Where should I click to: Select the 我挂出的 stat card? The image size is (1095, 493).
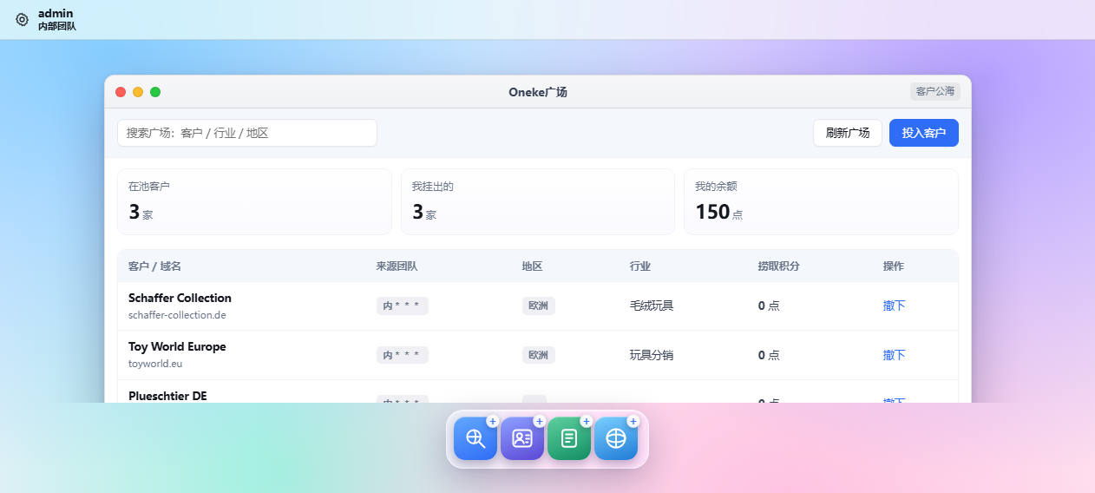[538, 201]
